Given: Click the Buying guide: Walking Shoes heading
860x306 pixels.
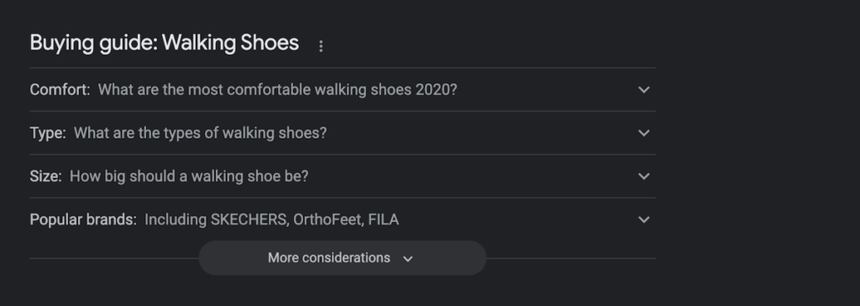Looking at the screenshot, I should pos(165,43).
